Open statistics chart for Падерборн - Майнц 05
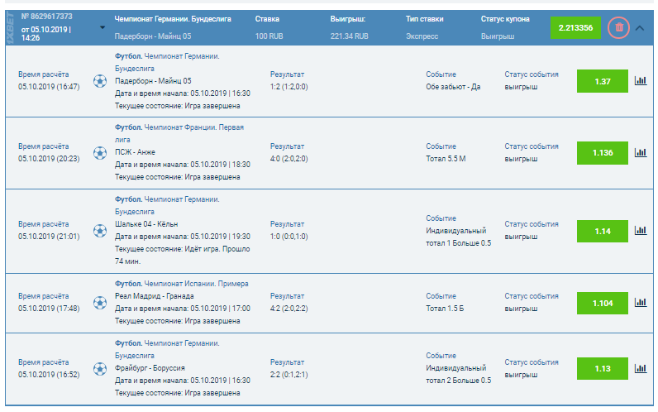 (640, 81)
